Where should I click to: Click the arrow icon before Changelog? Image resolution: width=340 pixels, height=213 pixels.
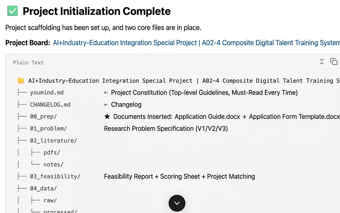click(106, 105)
